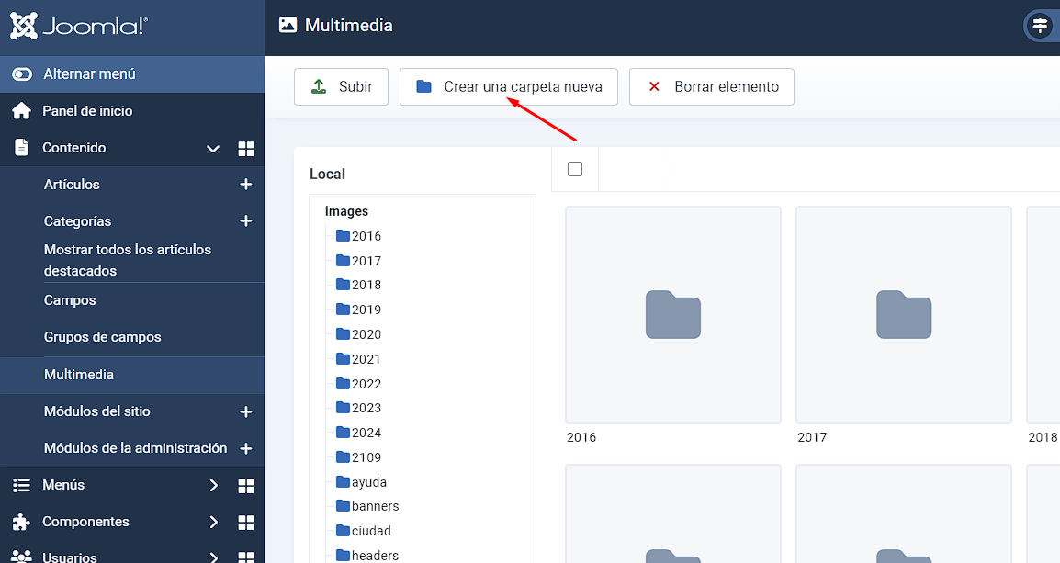Collapse the Contenido menu chevron
This screenshot has width=1060, height=563.
(x=213, y=149)
